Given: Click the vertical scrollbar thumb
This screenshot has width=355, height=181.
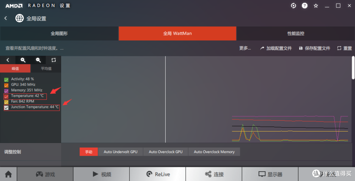Looking at the screenshot, I should (x=353, y=68).
